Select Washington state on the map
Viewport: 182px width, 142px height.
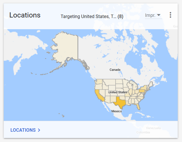pos(99,81)
